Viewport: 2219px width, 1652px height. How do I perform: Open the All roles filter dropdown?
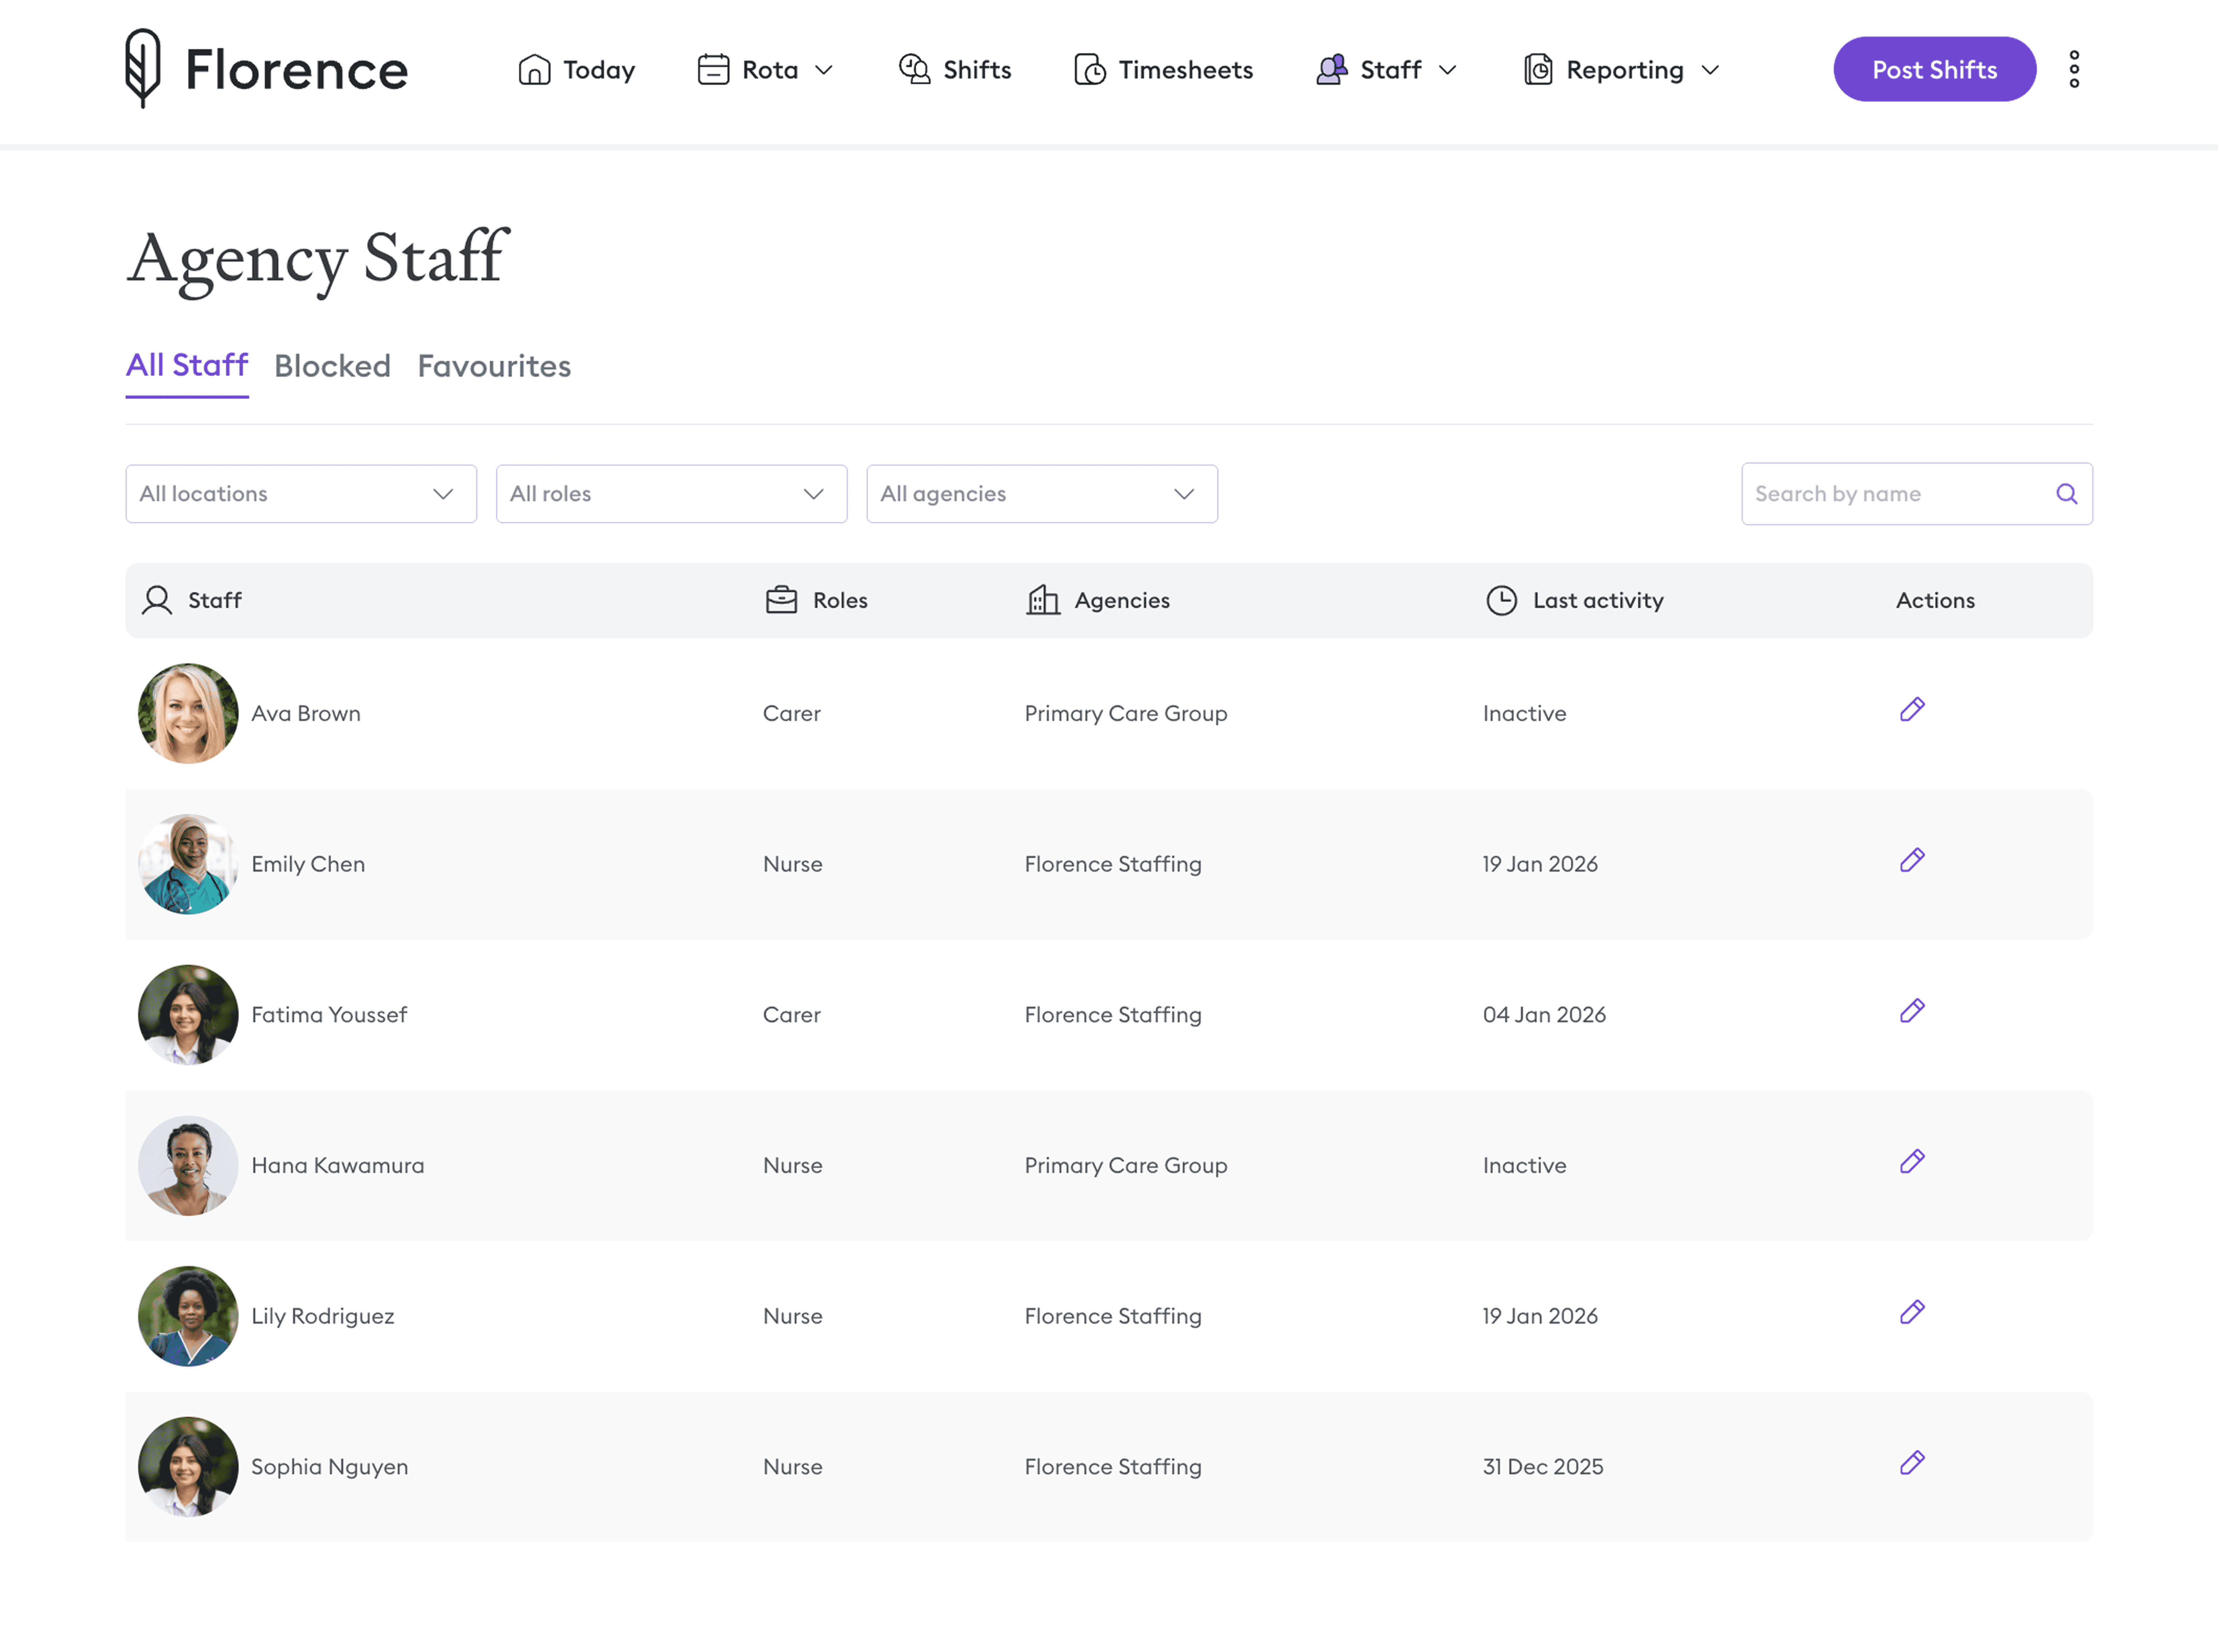(671, 493)
